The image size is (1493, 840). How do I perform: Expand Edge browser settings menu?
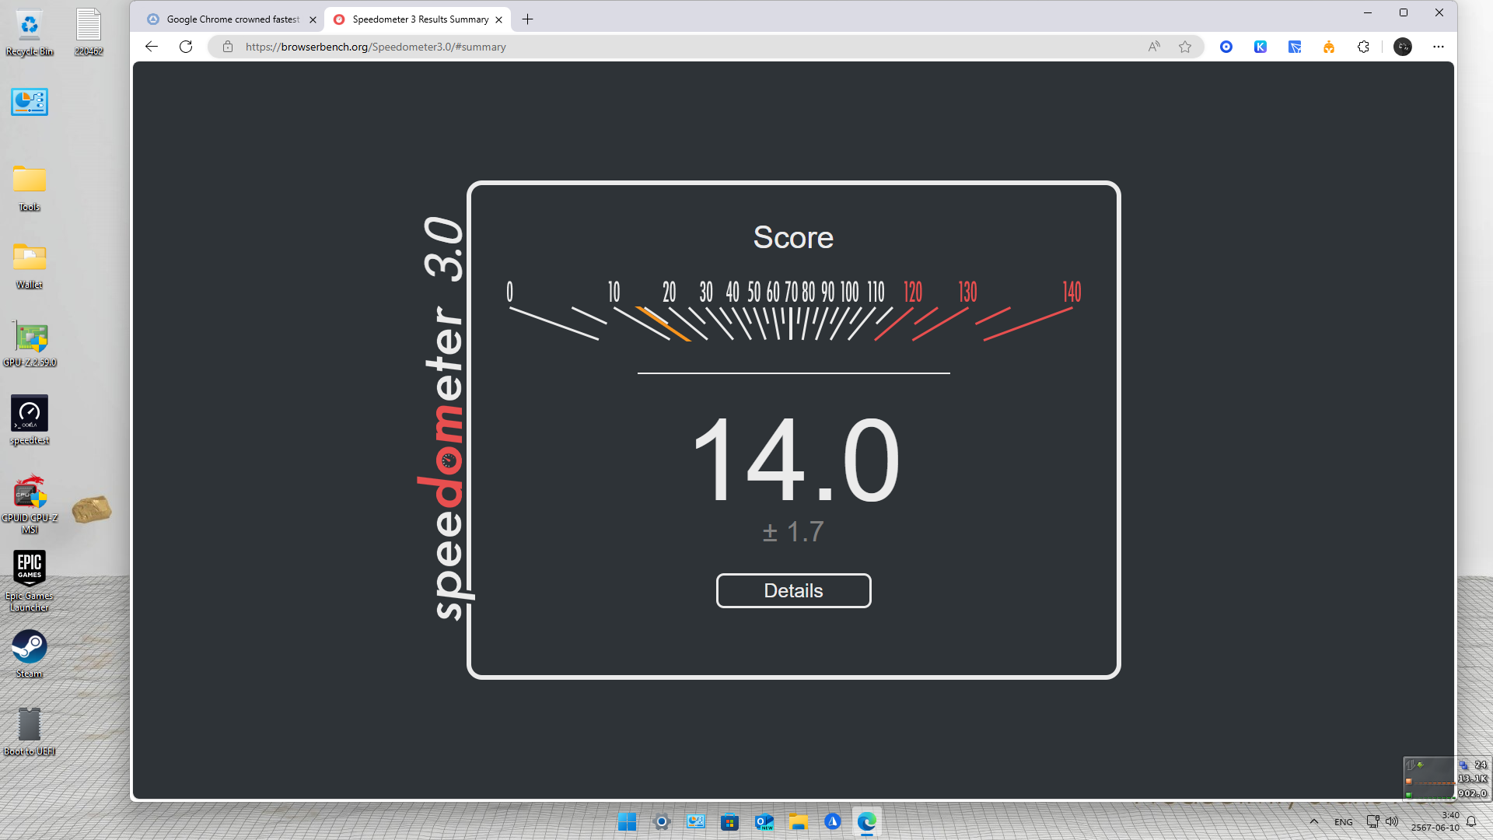(1438, 46)
